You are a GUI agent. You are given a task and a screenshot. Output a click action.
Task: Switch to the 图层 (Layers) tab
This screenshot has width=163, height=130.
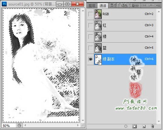[x=92, y=6]
